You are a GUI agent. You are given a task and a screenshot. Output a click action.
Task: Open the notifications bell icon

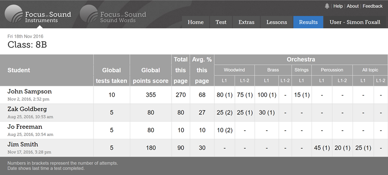tap(327, 6)
